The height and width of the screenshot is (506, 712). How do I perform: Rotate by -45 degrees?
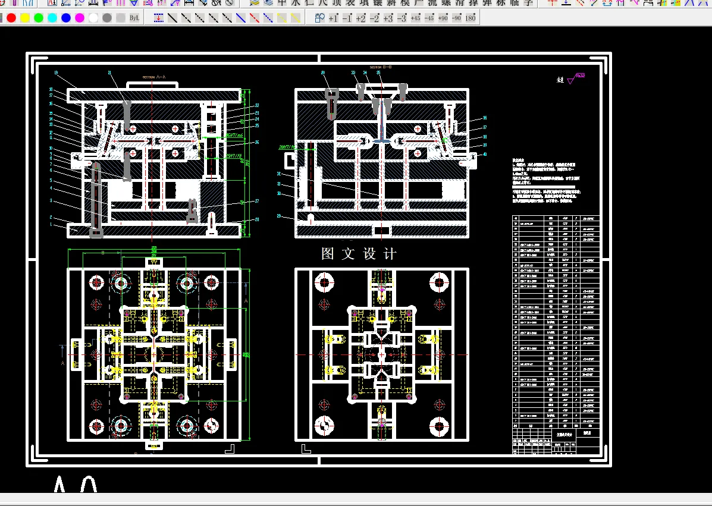point(429,18)
